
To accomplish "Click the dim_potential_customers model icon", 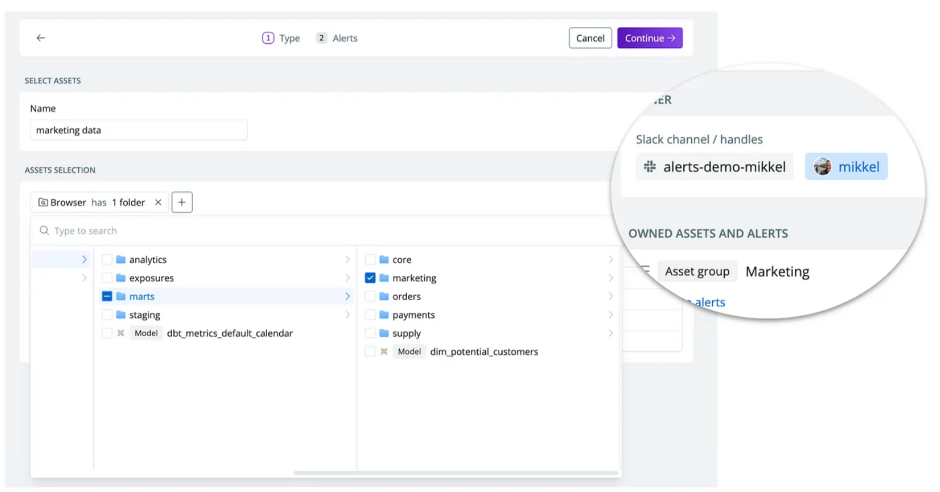I will point(384,352).
